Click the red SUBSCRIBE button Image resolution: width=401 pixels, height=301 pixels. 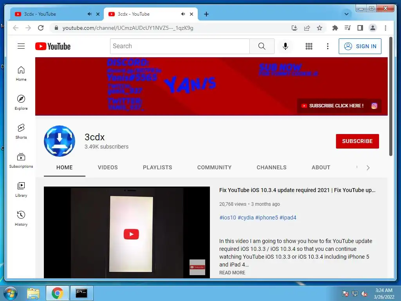click(x=357, y=141)
